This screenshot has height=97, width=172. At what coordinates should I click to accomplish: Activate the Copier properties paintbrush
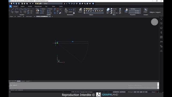pyautogui.click(x=126, y=10)
